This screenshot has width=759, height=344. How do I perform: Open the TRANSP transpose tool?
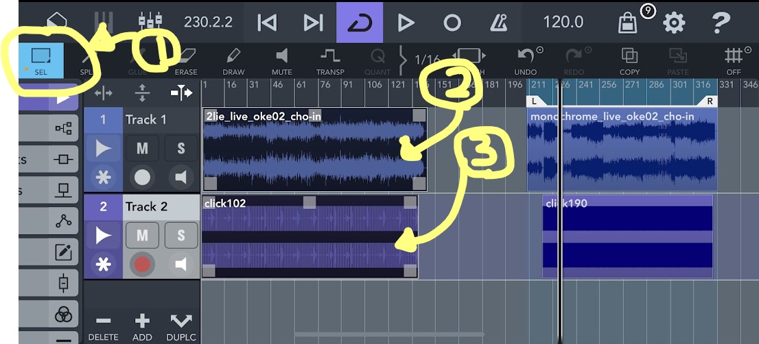tap(330, 61)
